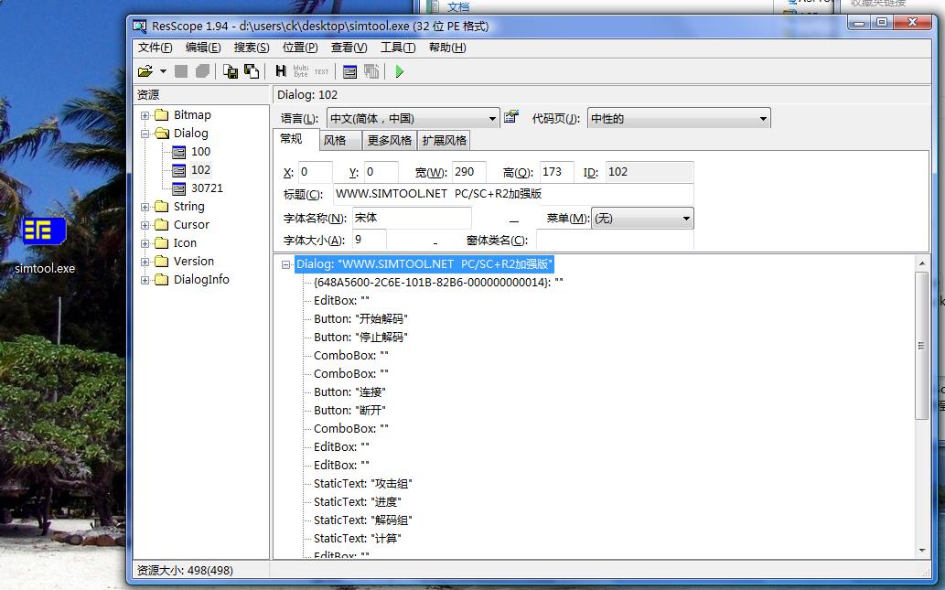The image size is (945, 590).
Task: Select dialog resource 30721 in tree
Action: click(207, 188)
